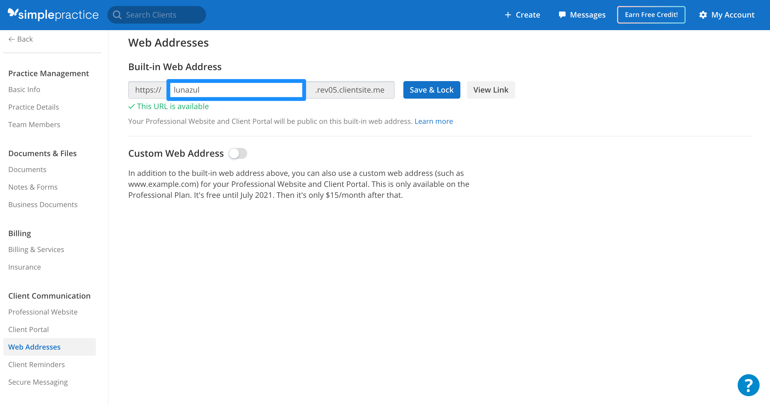
Task: Open Billing & Services settings
Action: click(36, 250)
